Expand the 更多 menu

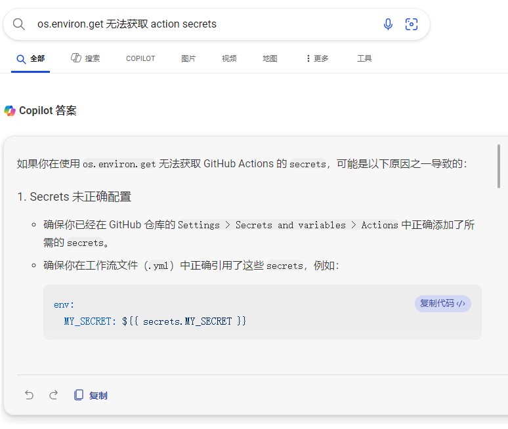click(x=318, y=58)
